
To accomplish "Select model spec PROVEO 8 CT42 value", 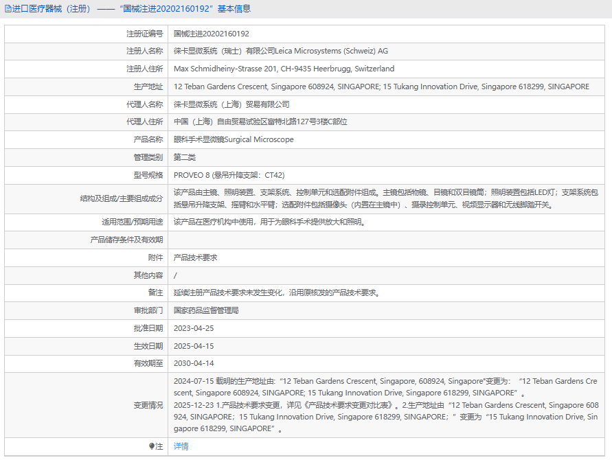I will click(x=229, y=175).
